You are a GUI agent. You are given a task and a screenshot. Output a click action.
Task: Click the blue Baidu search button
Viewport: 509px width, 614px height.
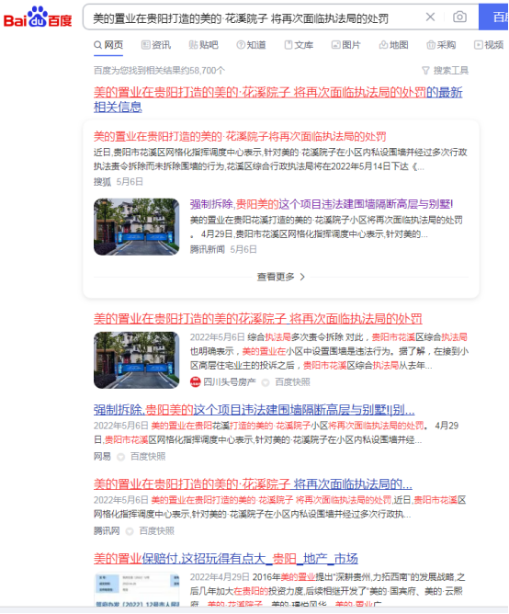[x=493, y=17]
